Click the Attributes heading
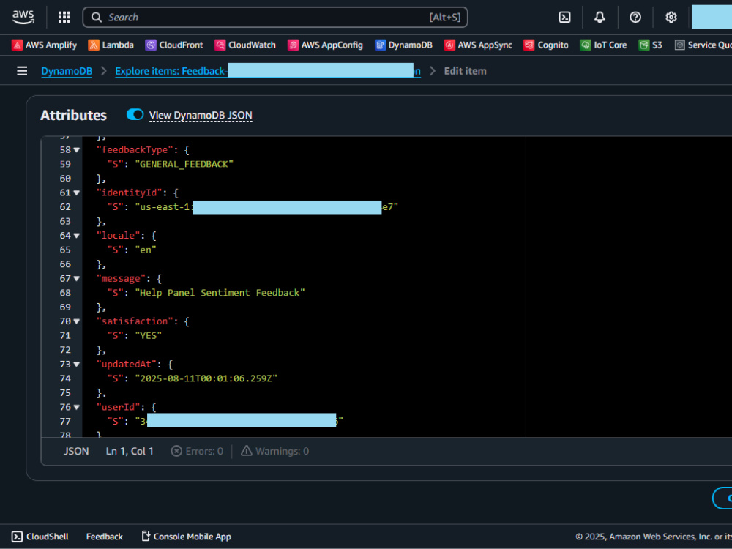The height and width of the screenshot is (549, 732). click(x=73, y=116)
